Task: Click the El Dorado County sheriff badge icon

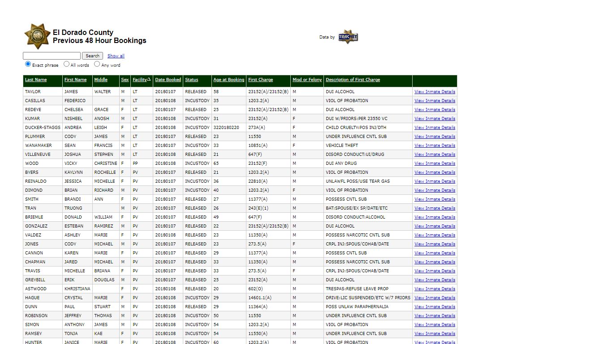Action: (x=37, y=36)
